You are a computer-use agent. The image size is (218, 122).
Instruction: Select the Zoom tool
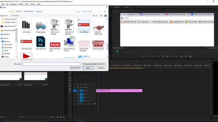tap(70, 91)
